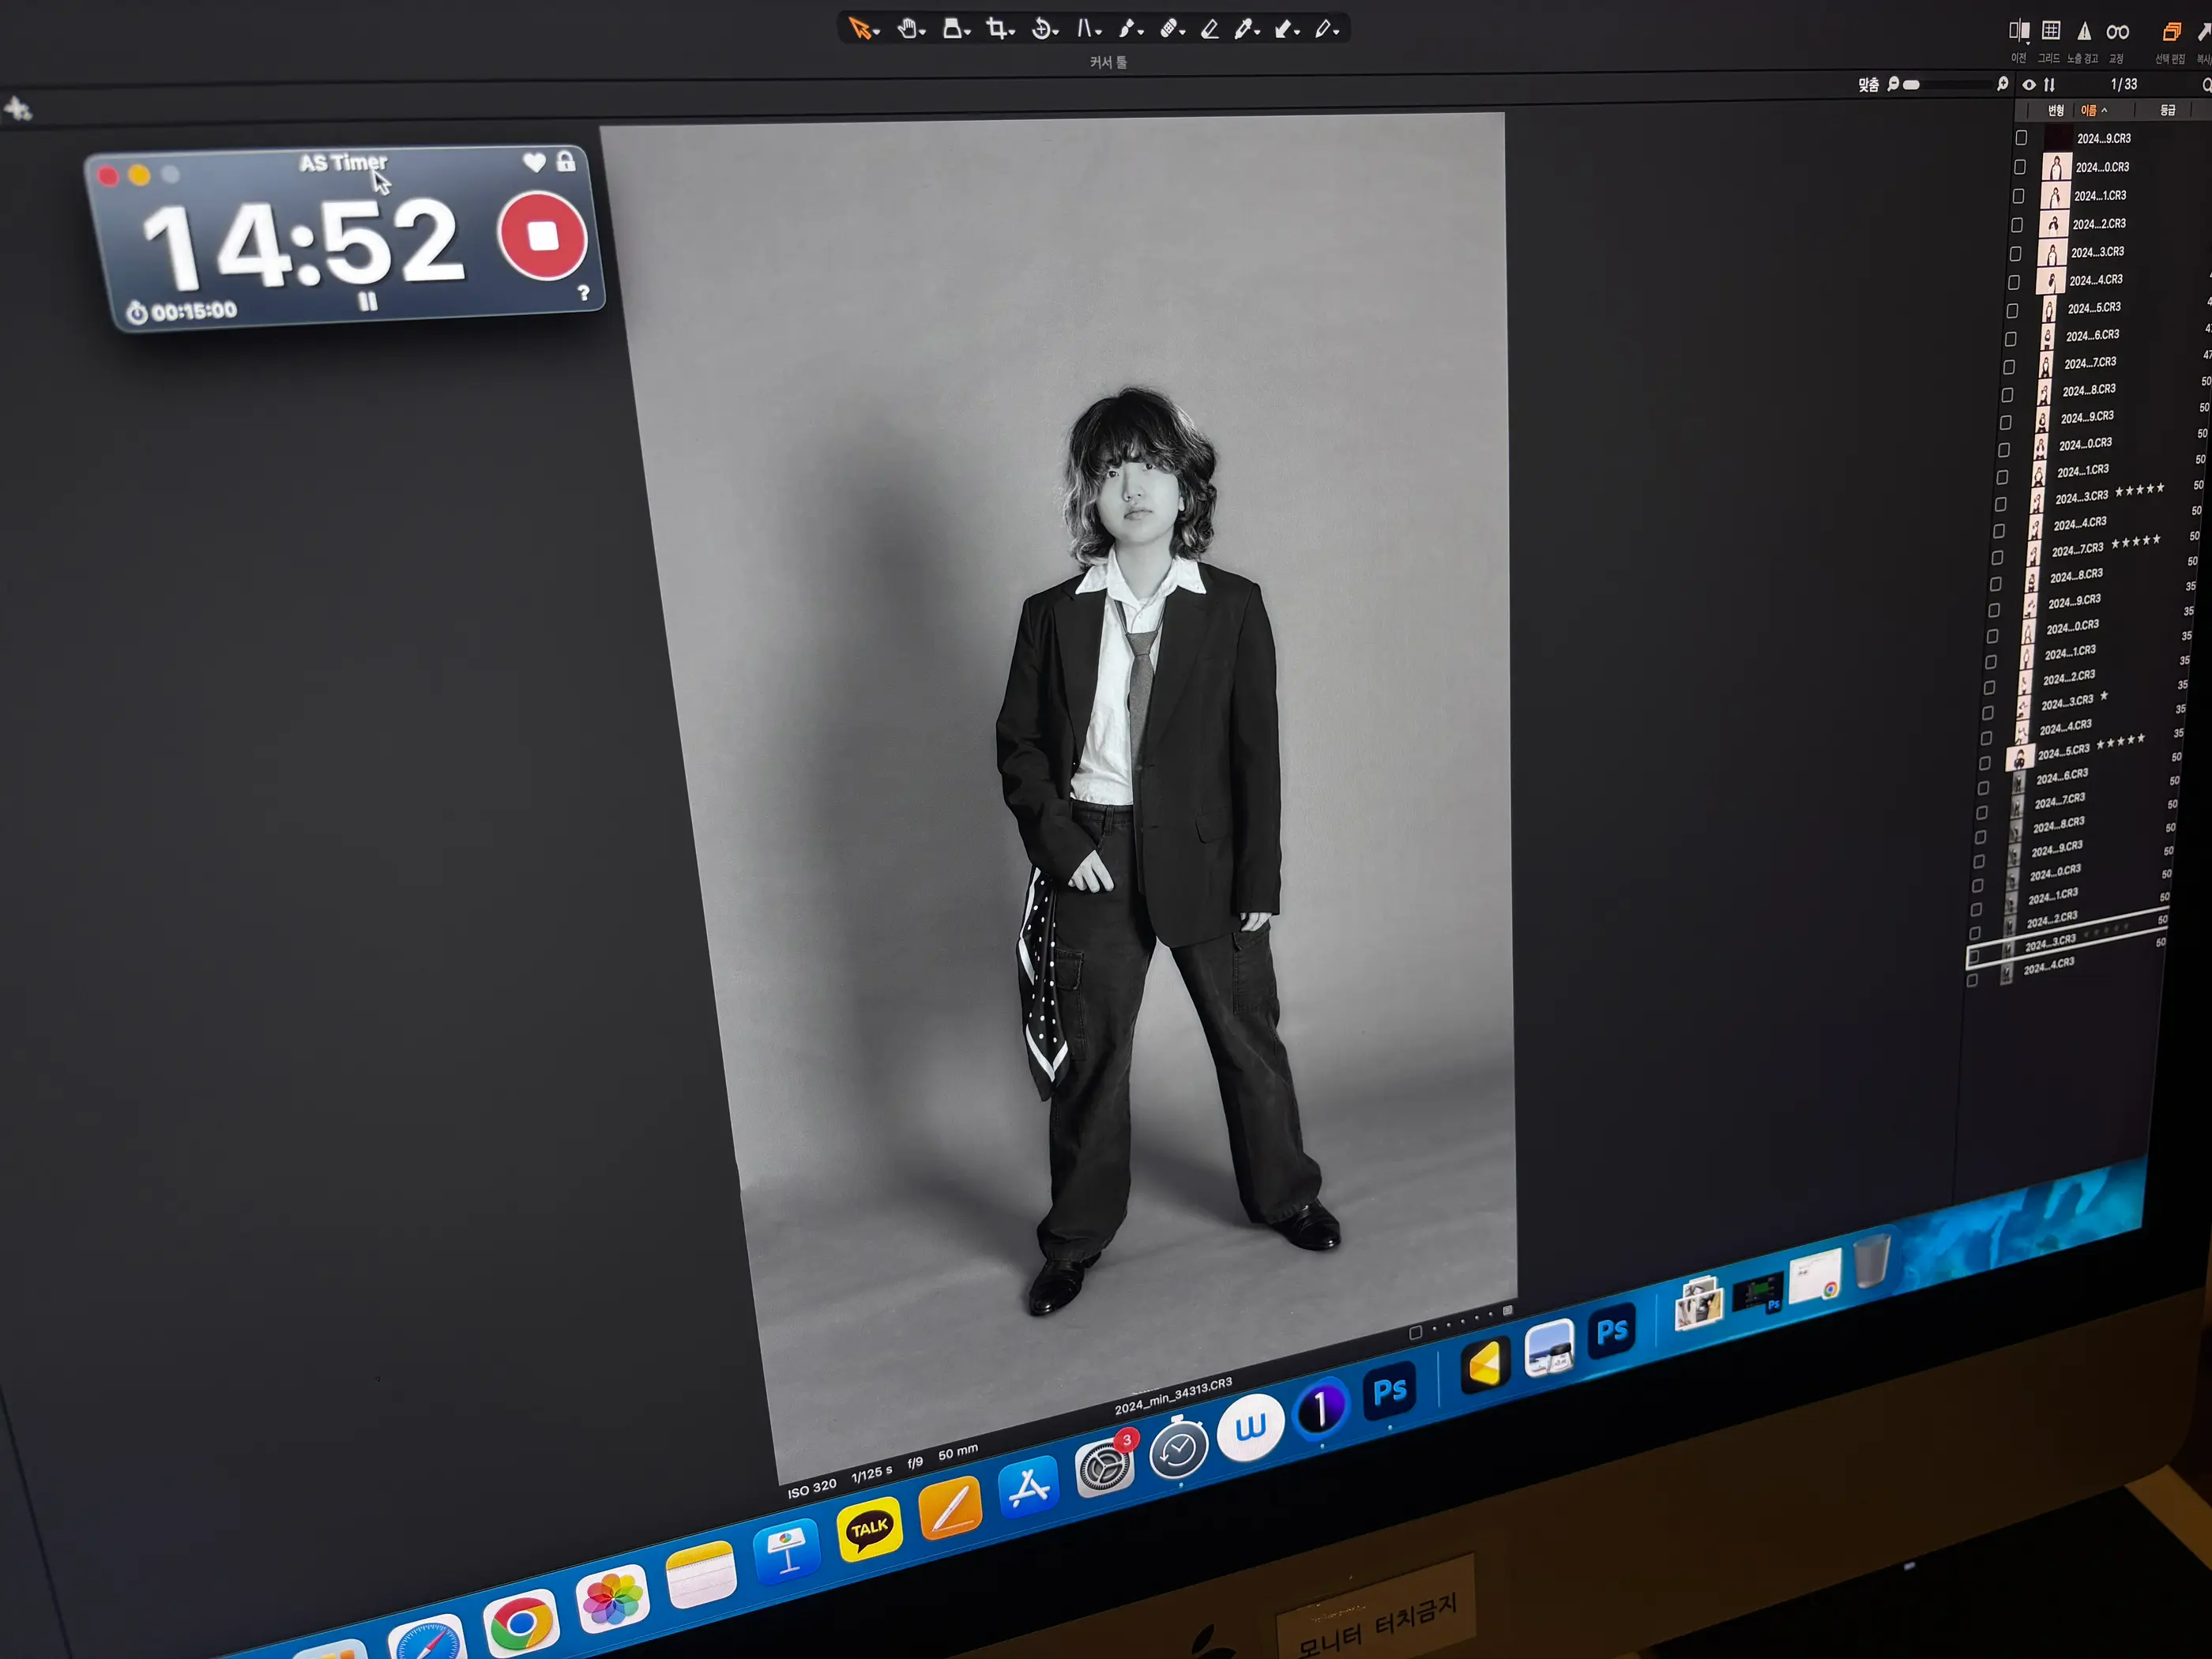Open the 이전 before/after dropdown
The image size is (2212, 1659).
[x=2028, y=44]
